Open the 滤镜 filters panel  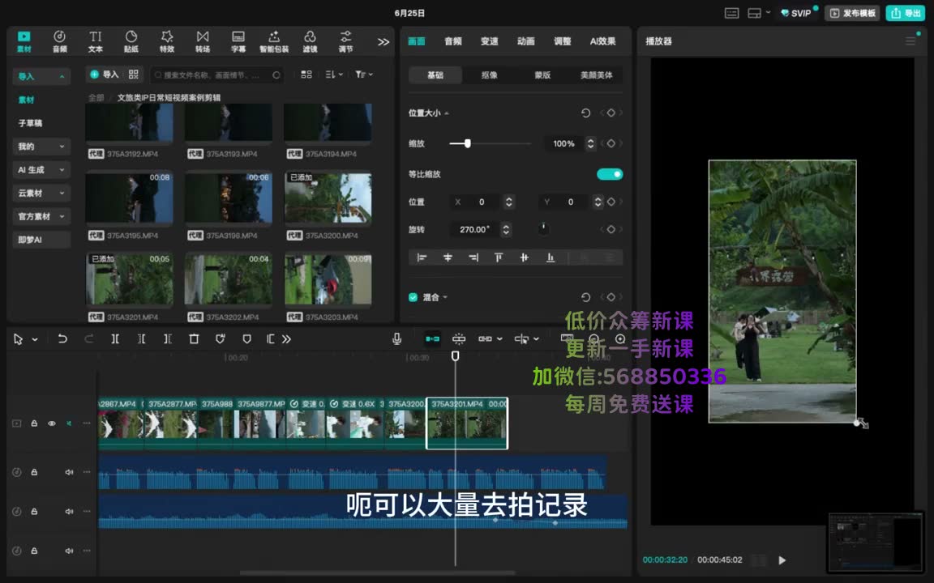pyautogui.click(x=310, y=41)
